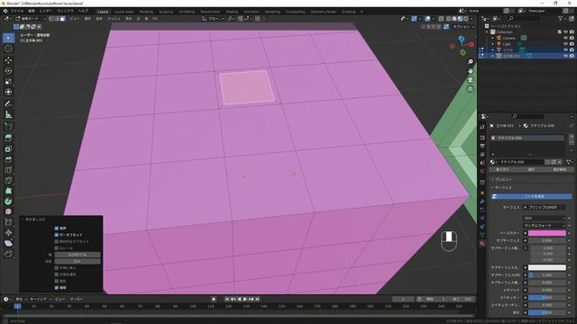Open the Edit Mode dropdown

pyautogui.click(x=31, y=18)
